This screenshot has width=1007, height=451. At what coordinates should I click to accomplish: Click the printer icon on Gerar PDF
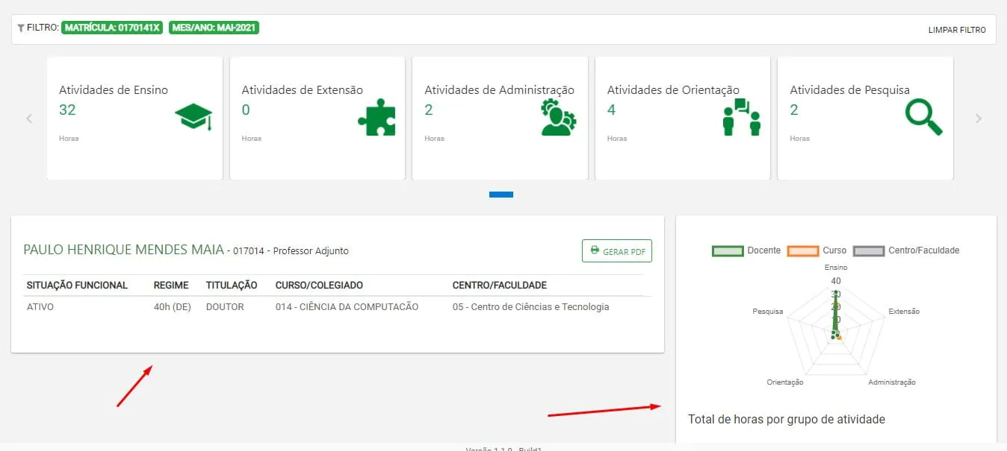coord(595,250)
